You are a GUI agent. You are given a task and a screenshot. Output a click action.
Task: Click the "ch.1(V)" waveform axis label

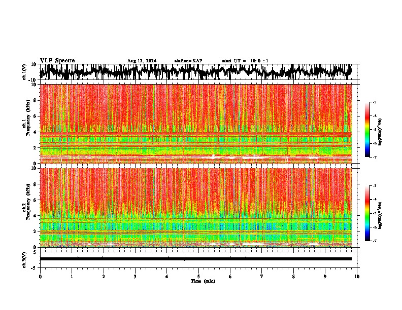pyautogui.click(x=24, y=72)
